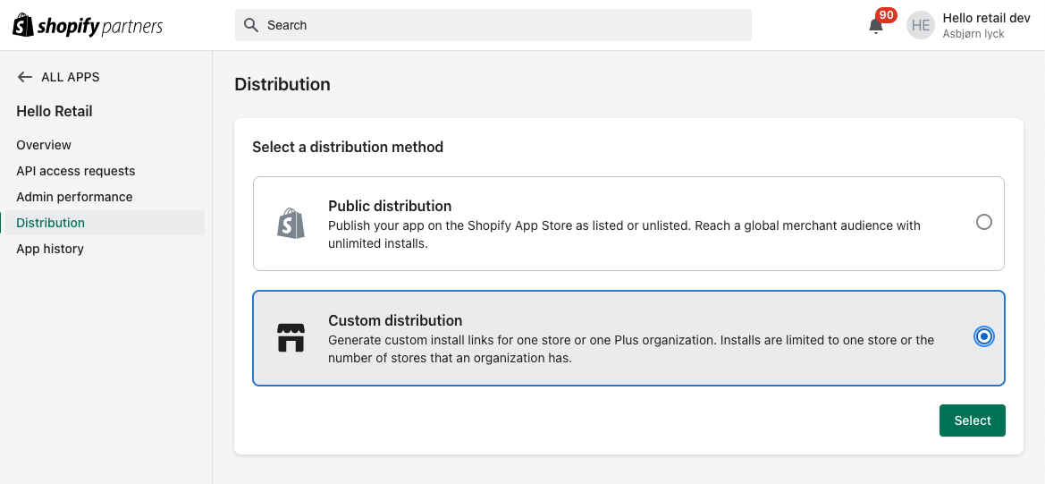Select the Custom distribution radio button
Image resolution: width=1045 pixels, height=484 pixels.
(984, 337)
